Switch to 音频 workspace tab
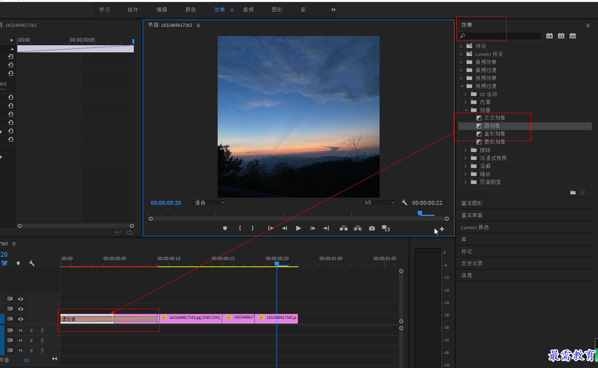 pos(248,10)
